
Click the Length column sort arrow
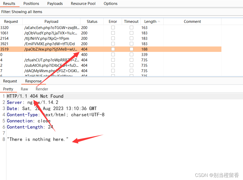(x=159, y=22)
